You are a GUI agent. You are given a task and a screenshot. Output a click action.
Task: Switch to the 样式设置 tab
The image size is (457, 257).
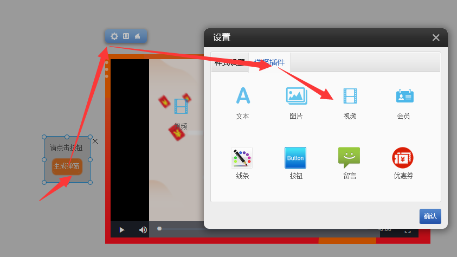229,62
